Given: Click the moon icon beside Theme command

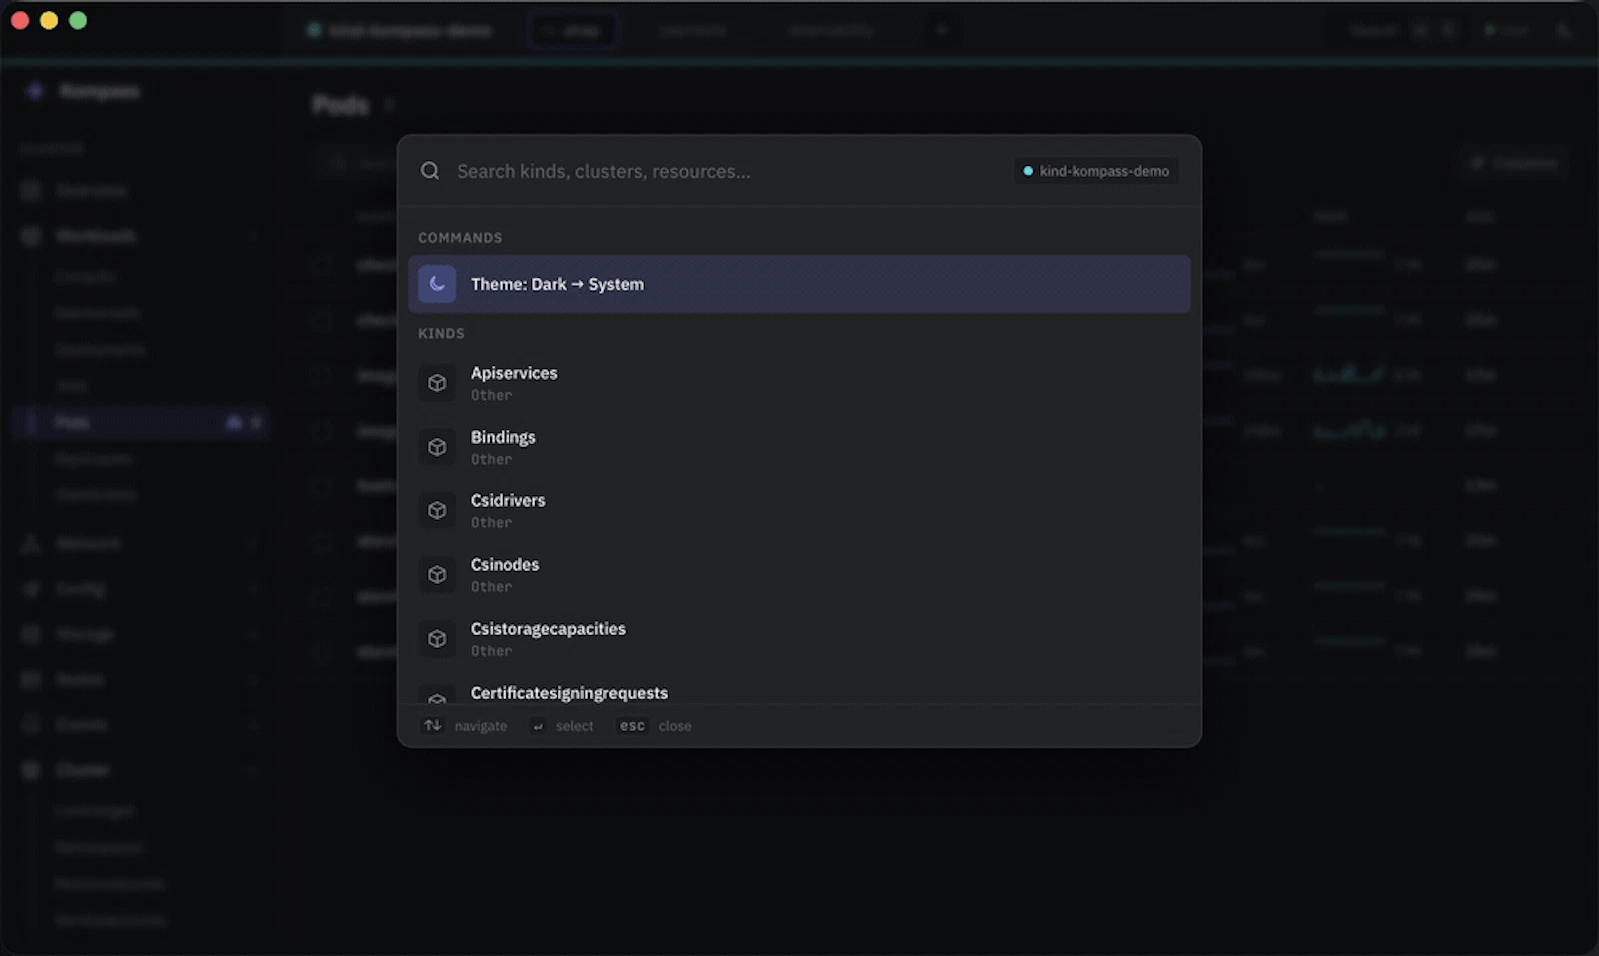Looking at the screenshot, I should click(x=437, y=284).
